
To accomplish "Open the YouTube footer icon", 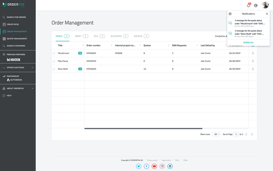I will (154, 166).
